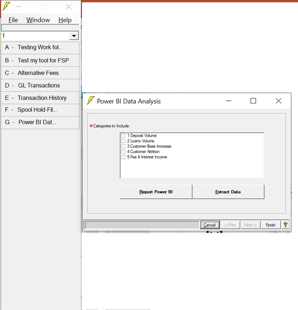Expand the dropdown showing 1
This screenshot has width=298, height=310.
pyautogui.click(x=74, y=36)
